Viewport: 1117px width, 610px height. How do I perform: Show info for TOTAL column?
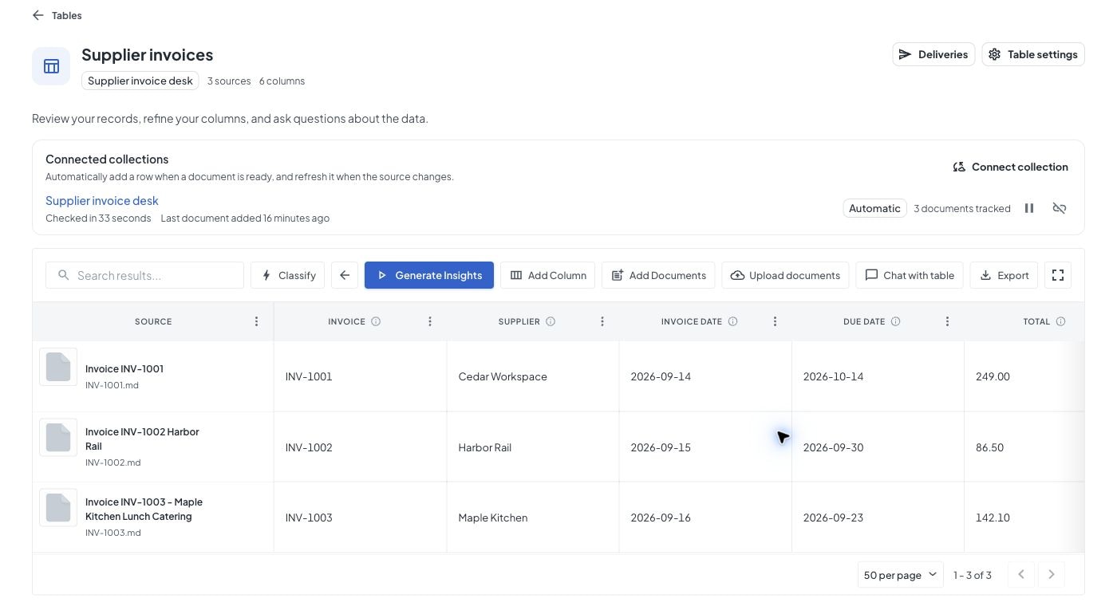(1060, 321)
